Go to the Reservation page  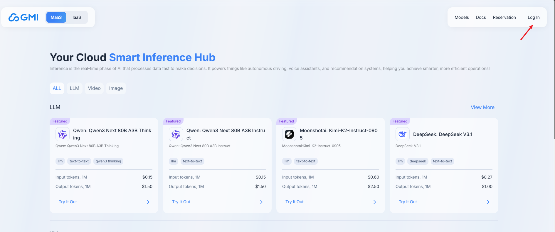pos(504,17)
